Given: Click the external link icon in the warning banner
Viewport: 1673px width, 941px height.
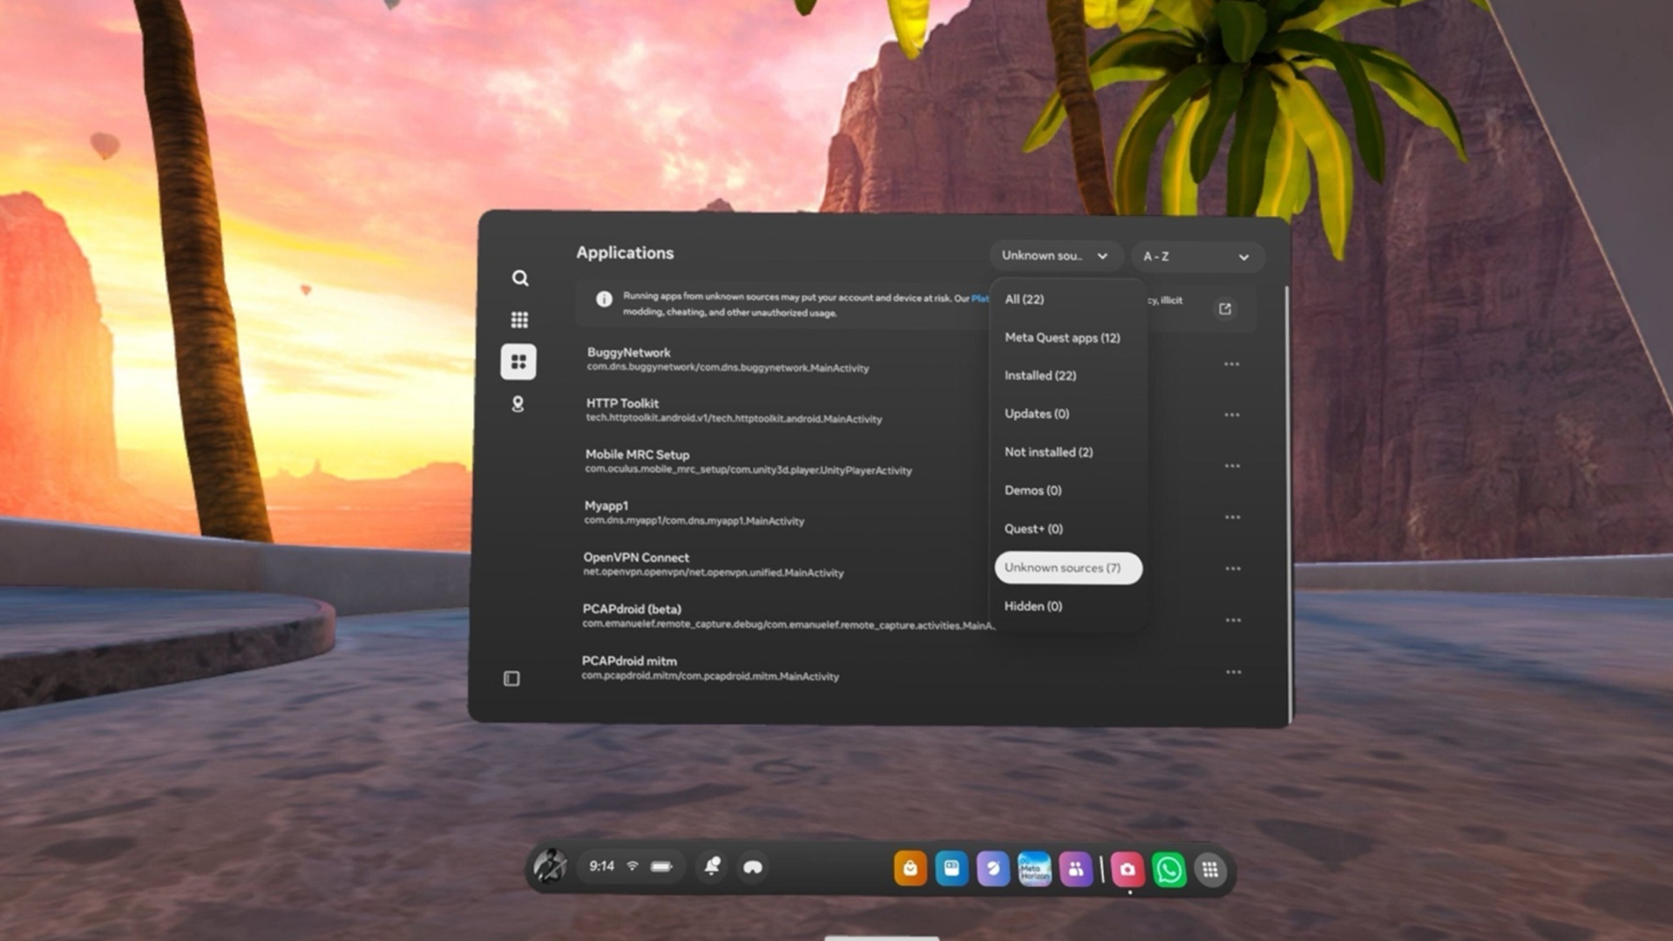Looking at the screenshot, I should tap(1225, 308).
